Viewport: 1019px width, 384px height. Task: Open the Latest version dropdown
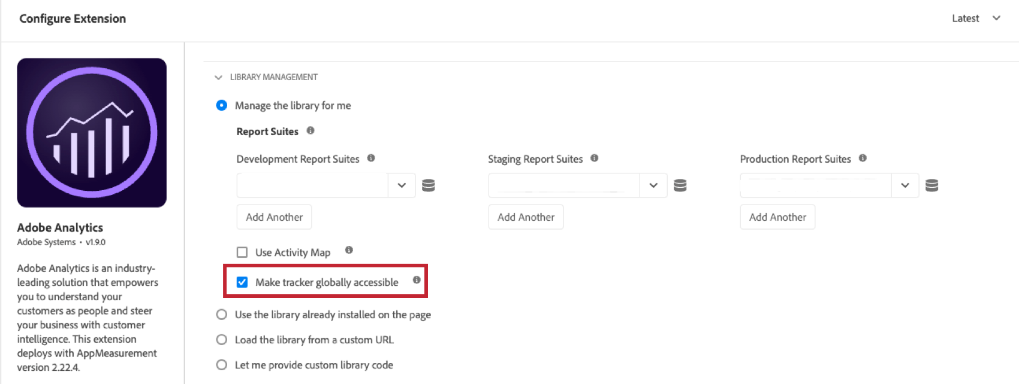click(x=976, y=19)
